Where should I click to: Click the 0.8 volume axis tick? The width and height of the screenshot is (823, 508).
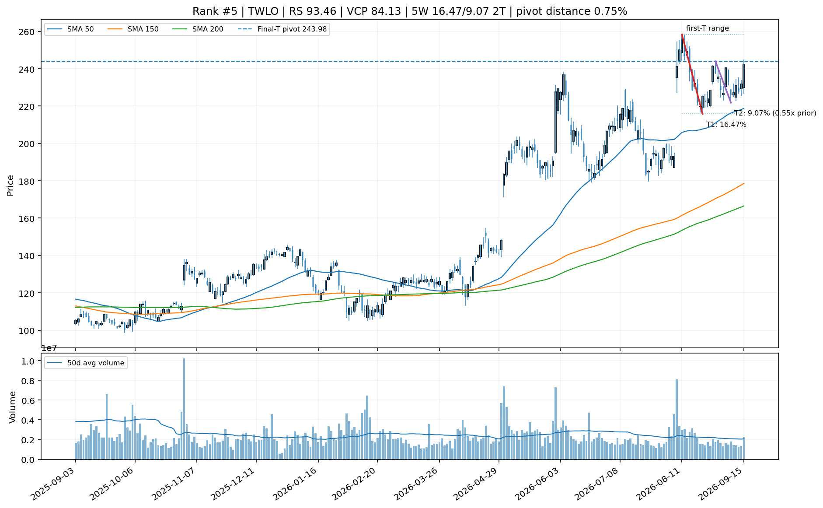pyautogui.click(x=29, y=381)
